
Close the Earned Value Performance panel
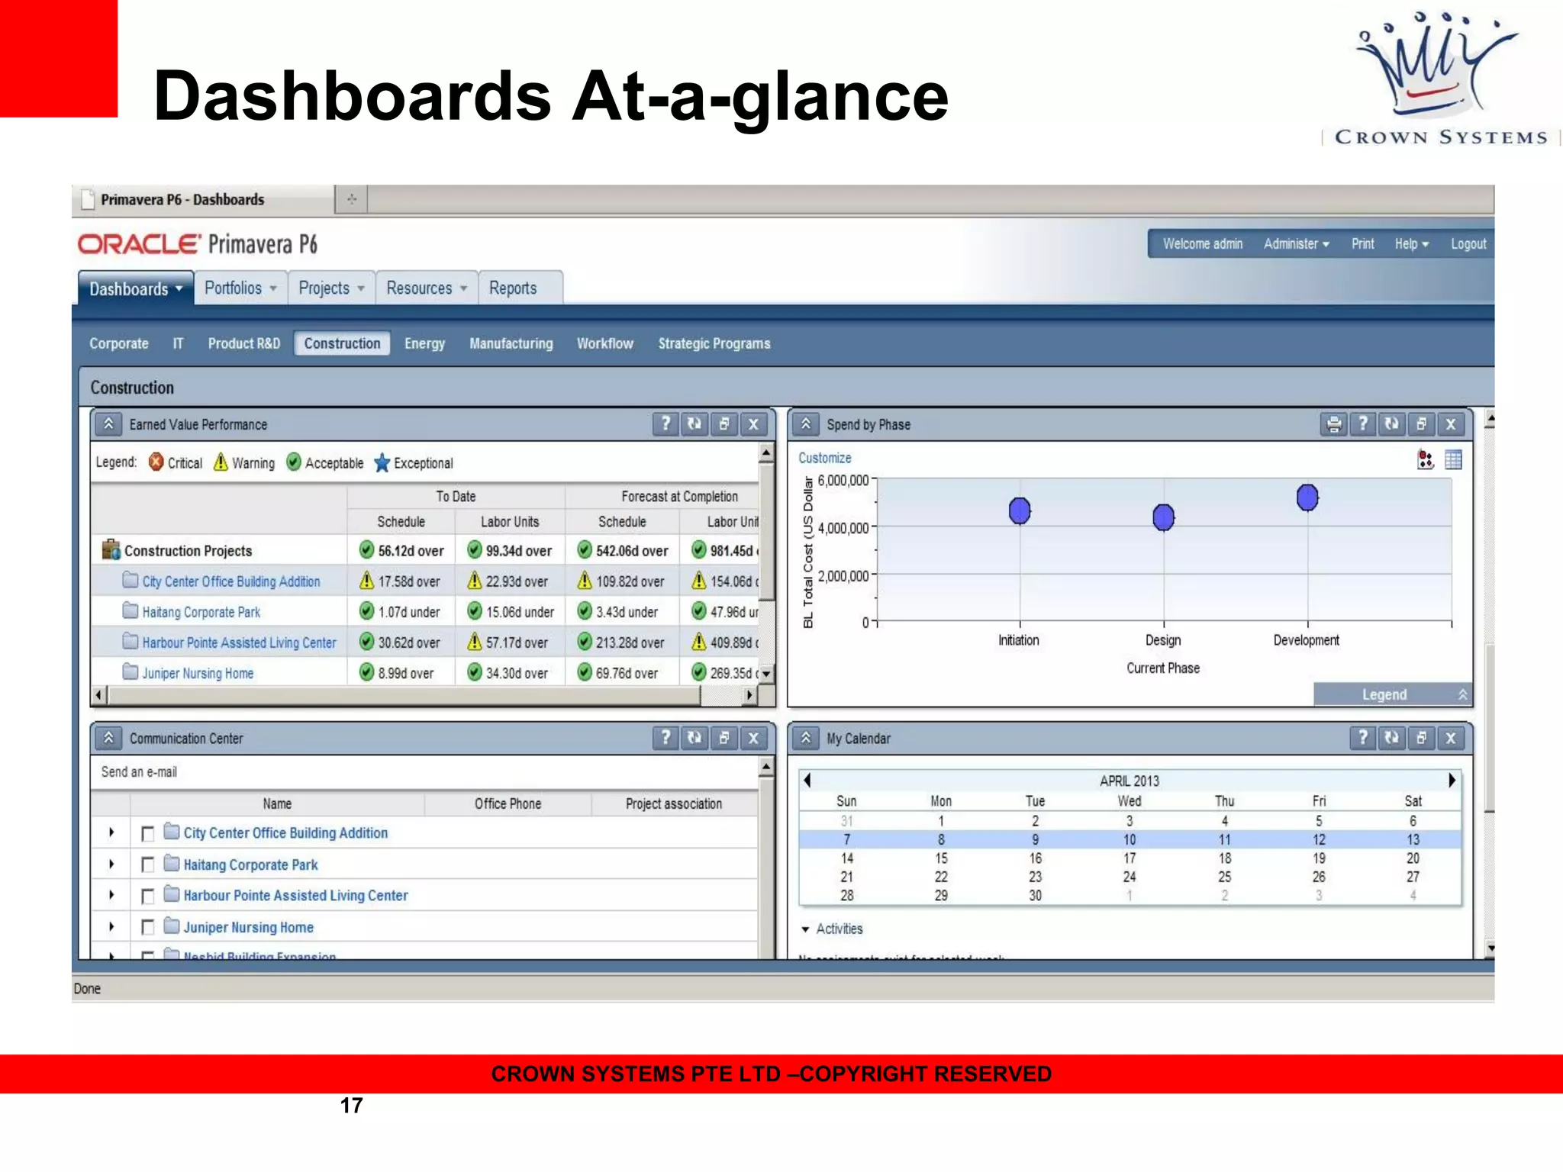click(753, 423)
